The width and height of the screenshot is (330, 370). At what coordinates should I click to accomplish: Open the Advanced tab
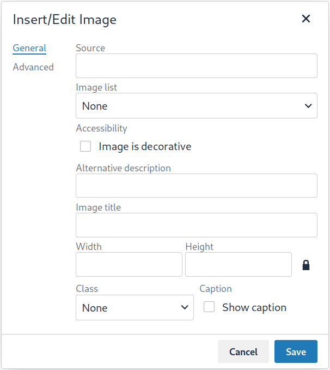pyautogui.click(x=33, y=67)
